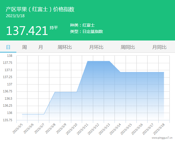Click the y-axis label 136

(10, 113)
